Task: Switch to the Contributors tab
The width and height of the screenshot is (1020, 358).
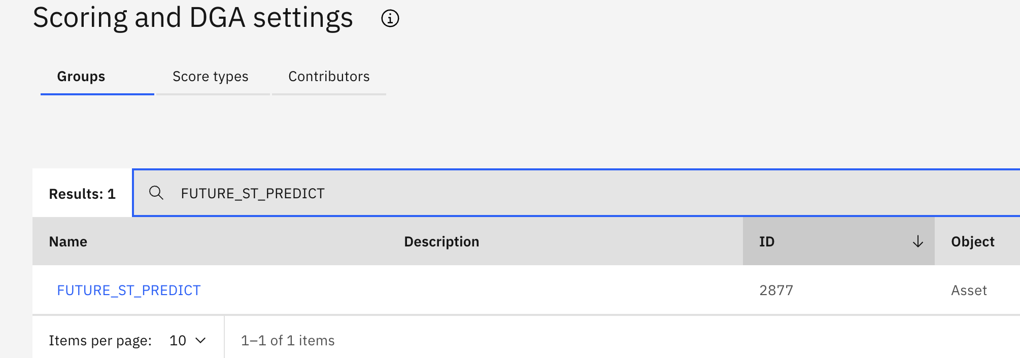Action: point(329,77)
